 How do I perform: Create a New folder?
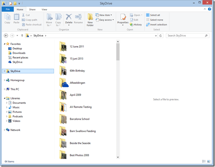[x=90, y=20]
